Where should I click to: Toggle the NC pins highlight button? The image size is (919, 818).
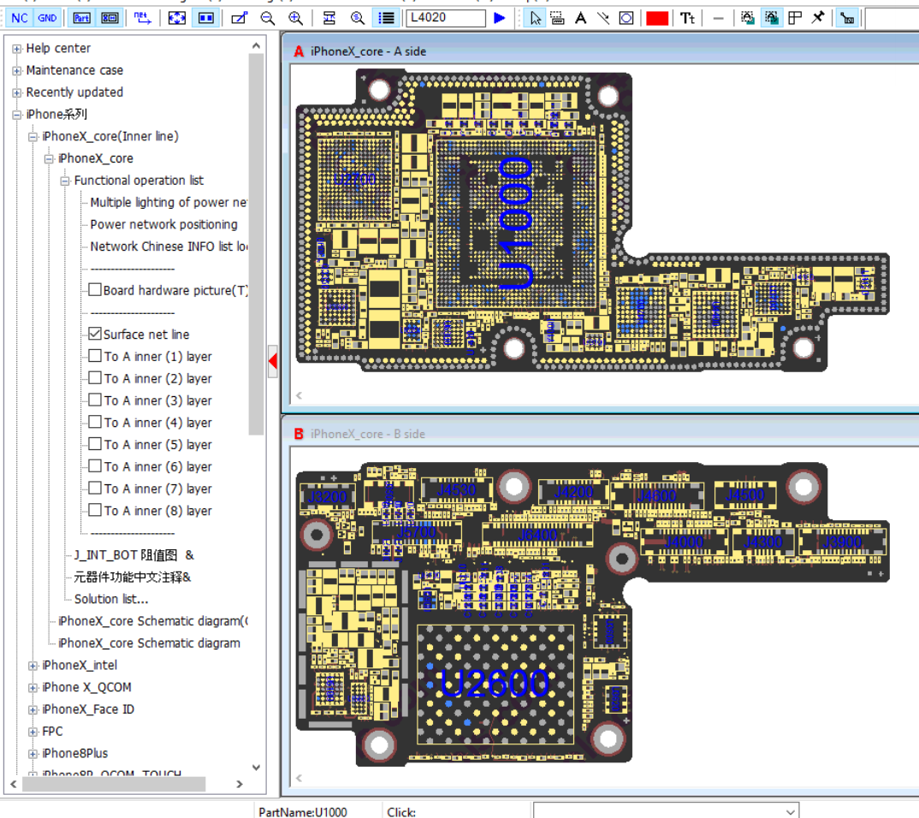coord(20,18)
